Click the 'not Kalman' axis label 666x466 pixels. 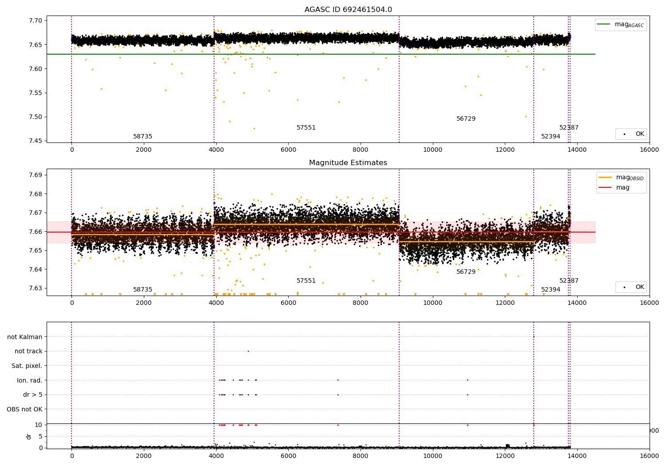coord(25,337)
